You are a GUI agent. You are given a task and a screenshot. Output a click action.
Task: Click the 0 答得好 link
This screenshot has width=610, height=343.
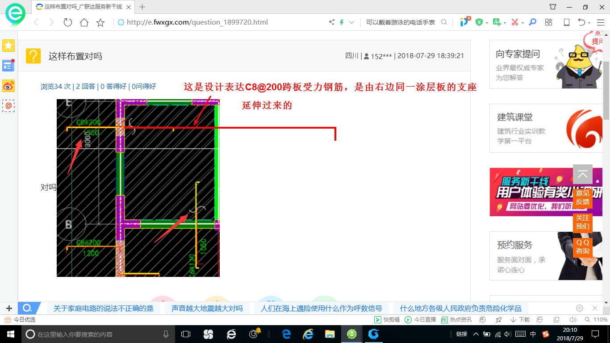[113, 87]
